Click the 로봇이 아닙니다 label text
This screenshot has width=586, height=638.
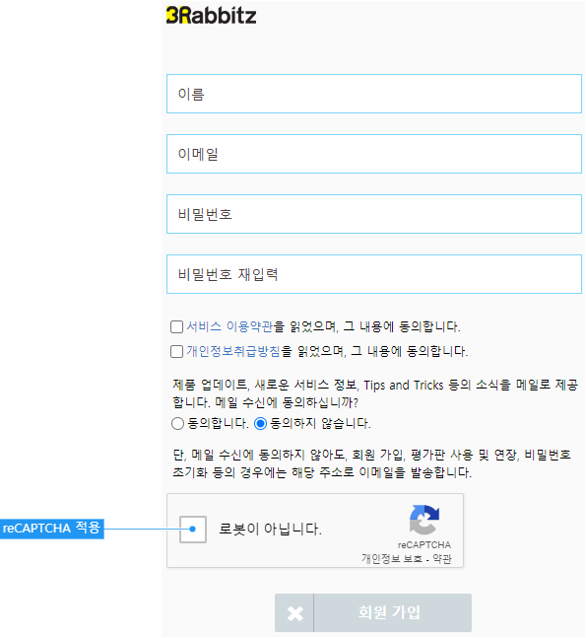270,529
